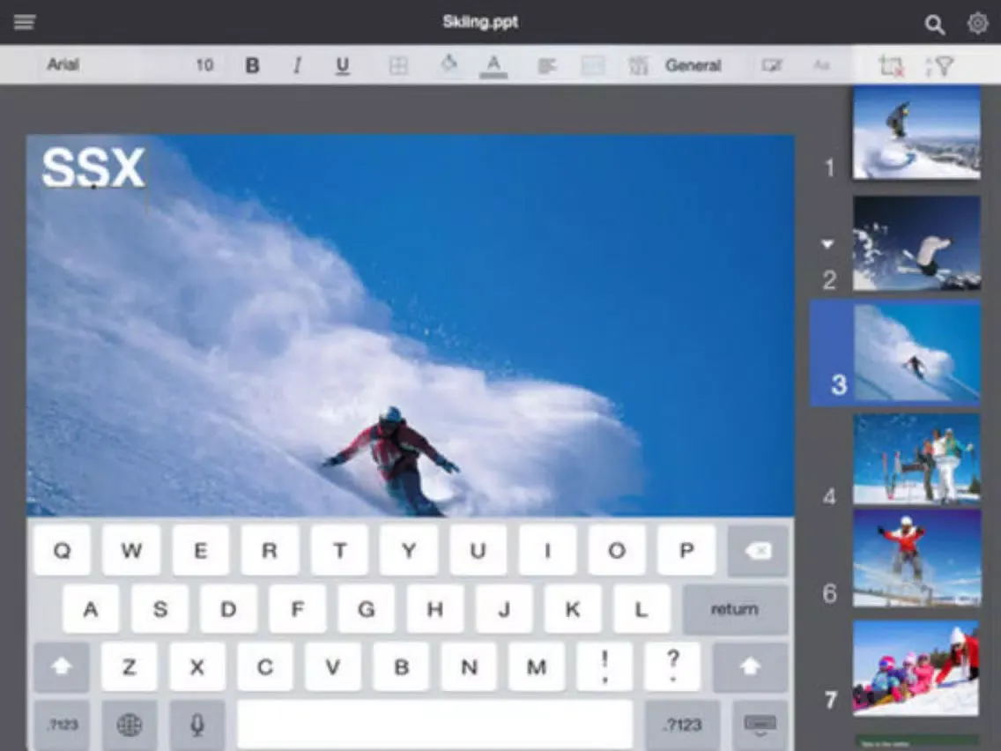Tap the left shift key
The width and height of the screenshot is (1001, 751).
62,666
